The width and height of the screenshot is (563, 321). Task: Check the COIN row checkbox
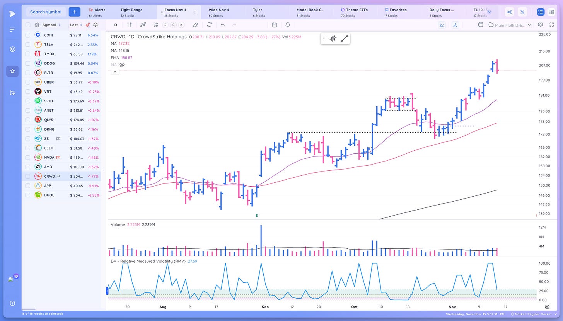pos(28,35)
